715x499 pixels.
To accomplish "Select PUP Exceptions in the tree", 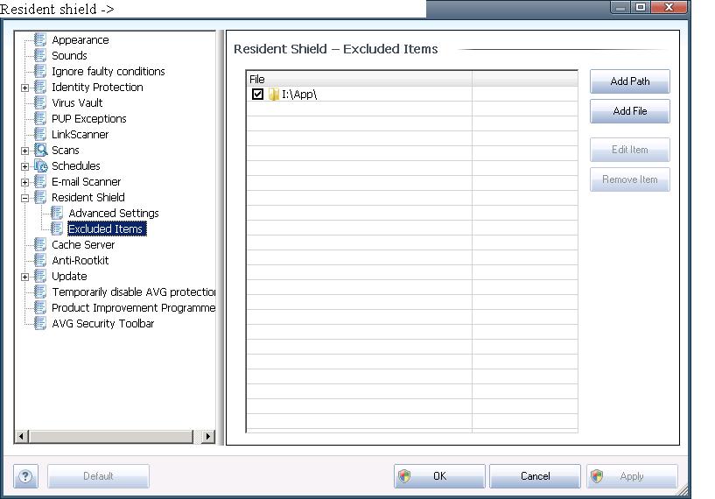I will pyautogui.click(x=88, y=118).
